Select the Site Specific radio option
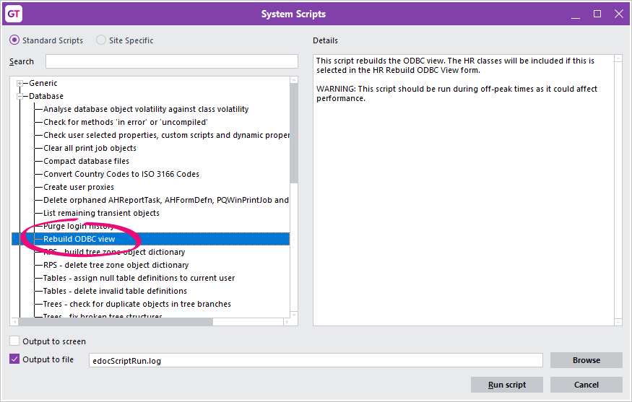Image resolution: width=632 pixels, height=402 pixels. (x=101, y=40)
